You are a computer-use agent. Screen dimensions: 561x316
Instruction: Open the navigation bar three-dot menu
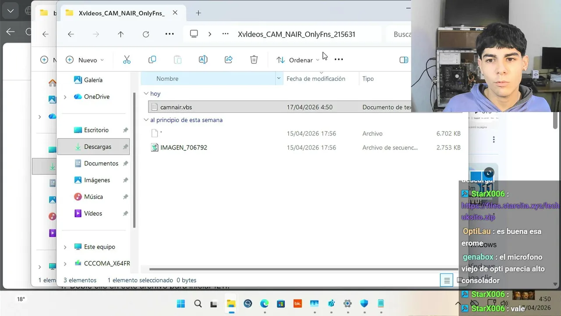pos(170,34)
